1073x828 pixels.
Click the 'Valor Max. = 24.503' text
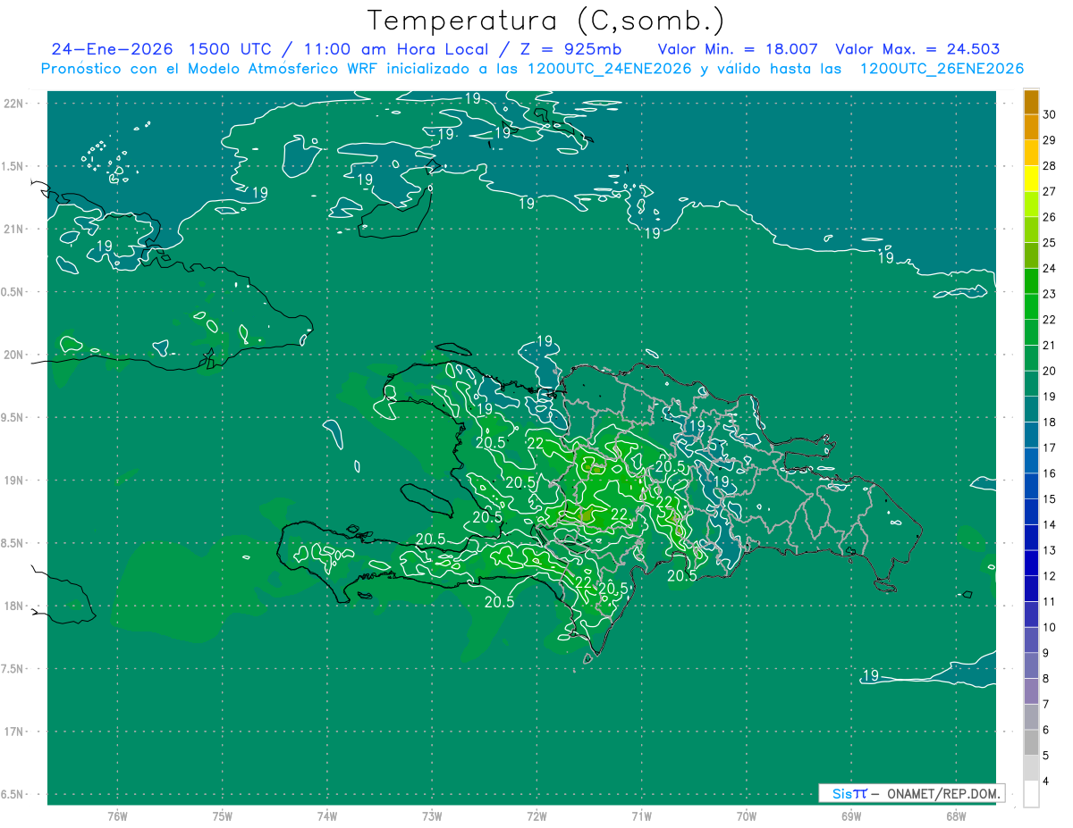[x=917, y=49]
